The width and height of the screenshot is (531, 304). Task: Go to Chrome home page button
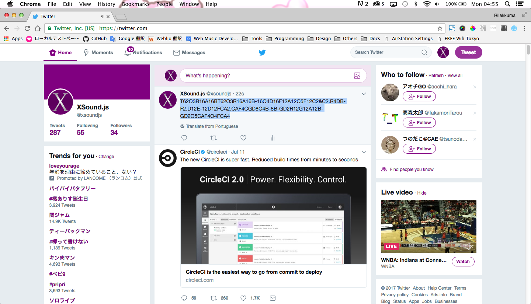37,28
